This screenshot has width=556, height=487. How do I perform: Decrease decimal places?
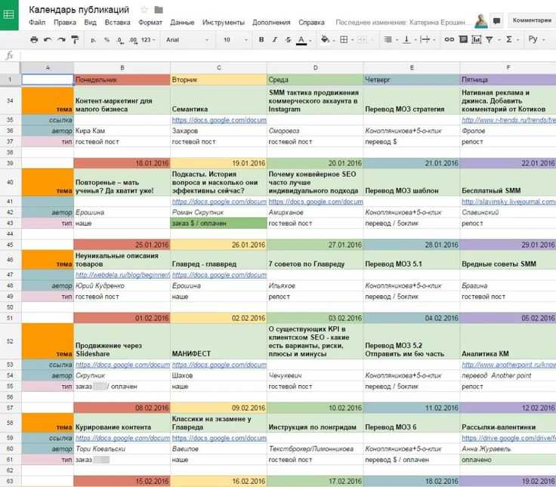(121, 40)
